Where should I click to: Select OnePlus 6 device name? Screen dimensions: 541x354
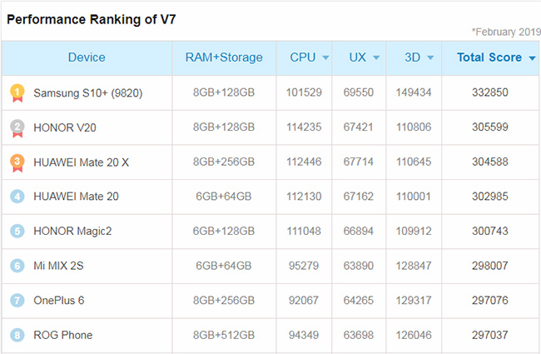pyautogui.click(x=58, y=301)
